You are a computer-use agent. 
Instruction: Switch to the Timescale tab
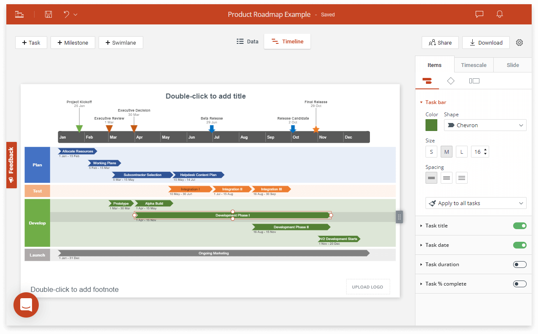[x=474, y=65]
